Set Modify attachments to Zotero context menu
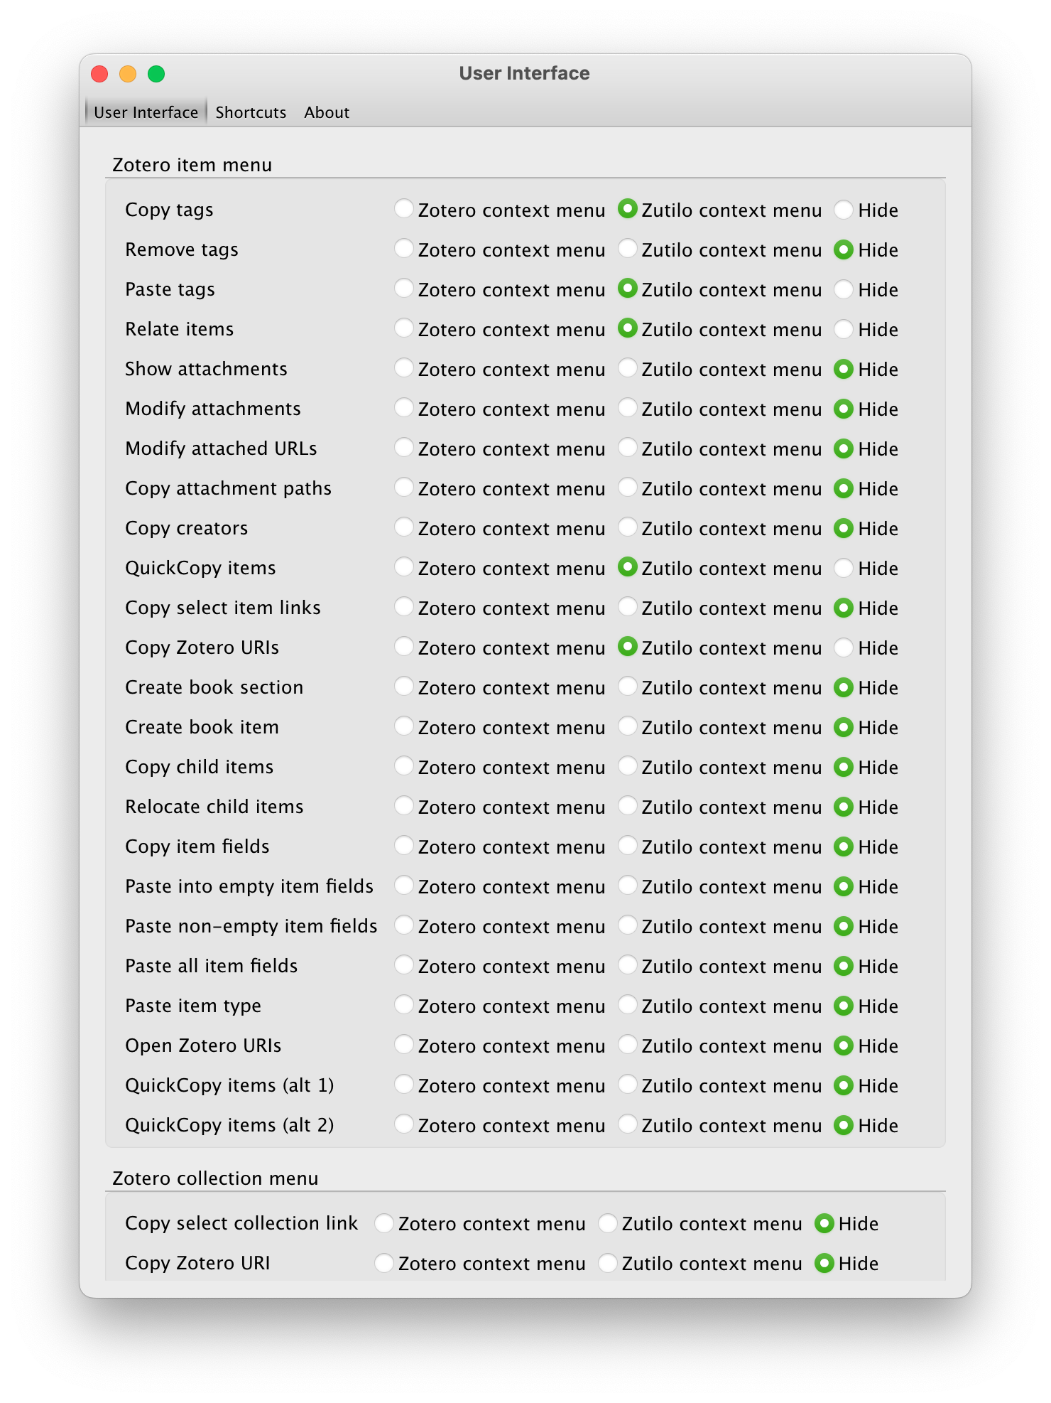The image size is (1051, 1403). pyautogui.click(x=404, y=408)
